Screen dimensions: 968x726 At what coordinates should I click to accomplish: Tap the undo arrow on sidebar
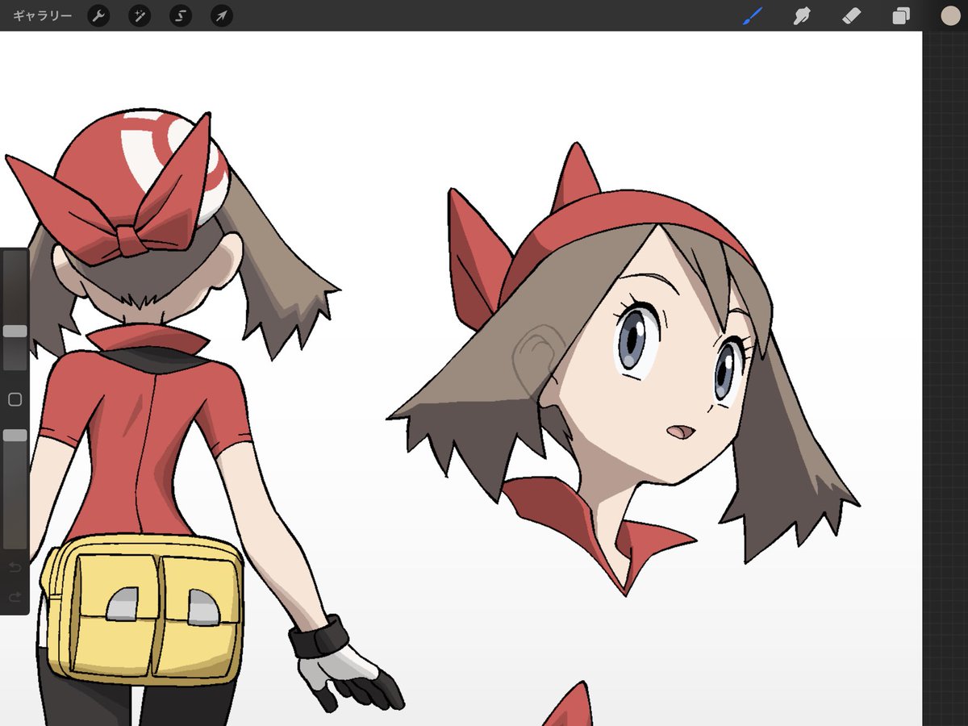coord(14,568)
